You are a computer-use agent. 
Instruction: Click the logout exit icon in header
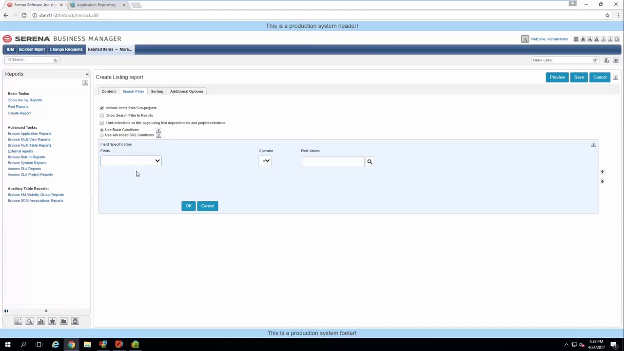[617, 39]
